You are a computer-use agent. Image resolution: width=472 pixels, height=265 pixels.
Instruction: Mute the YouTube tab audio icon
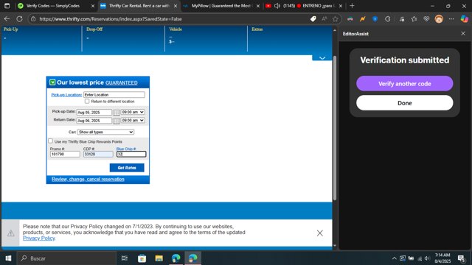pyautogui.click(x=277, y=6)
